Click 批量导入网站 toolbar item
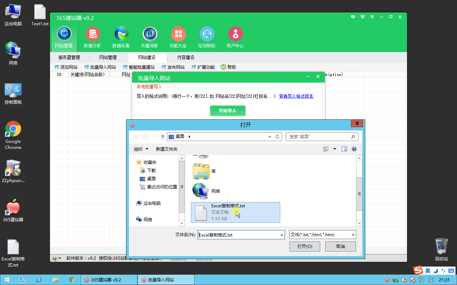457x285 pixels. pos(100,67)
